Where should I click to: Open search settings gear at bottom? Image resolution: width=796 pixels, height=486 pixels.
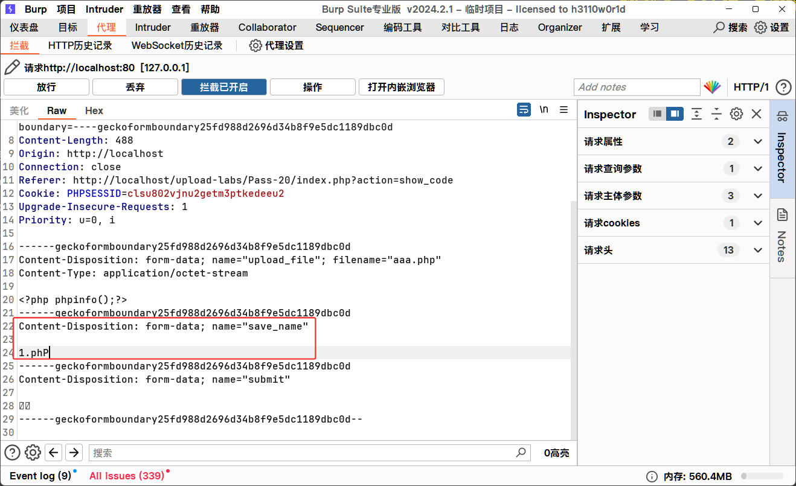[x=33, y=452]
